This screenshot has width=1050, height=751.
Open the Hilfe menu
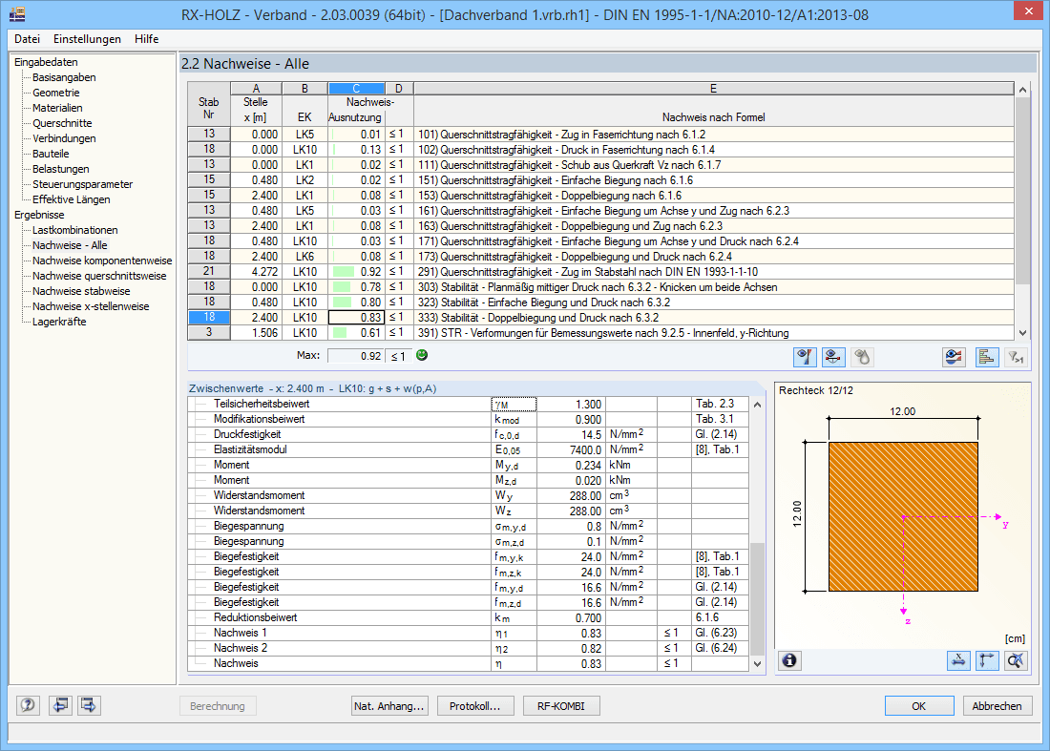(147, 39)
